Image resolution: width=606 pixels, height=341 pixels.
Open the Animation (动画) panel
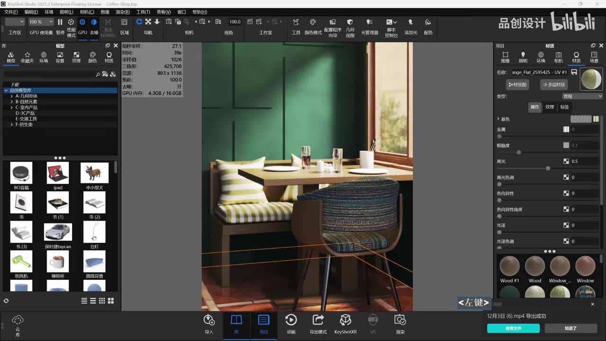(x=291, y=320)
